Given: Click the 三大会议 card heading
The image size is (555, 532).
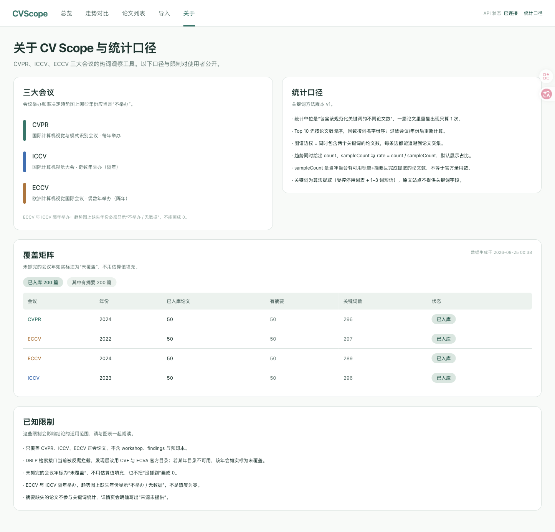Looking at the screenshot, I should pos(39,92).
